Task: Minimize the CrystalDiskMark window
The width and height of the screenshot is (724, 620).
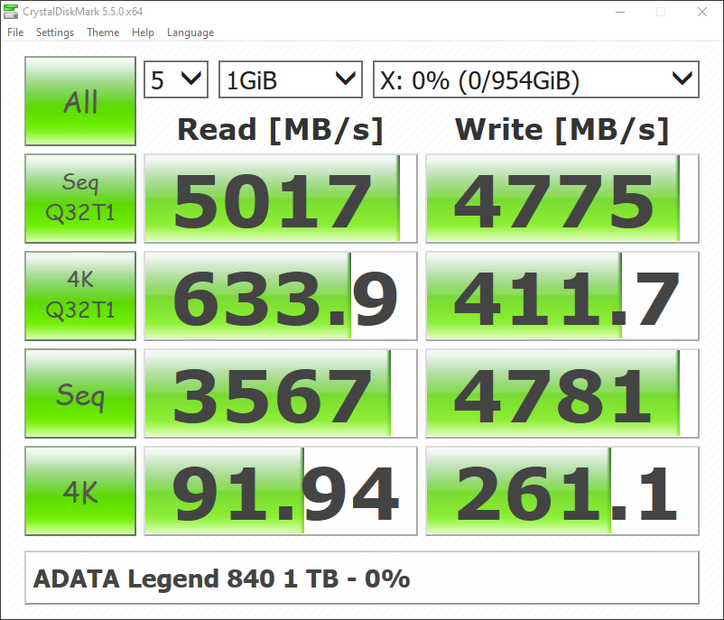Action: coord(620,12)
